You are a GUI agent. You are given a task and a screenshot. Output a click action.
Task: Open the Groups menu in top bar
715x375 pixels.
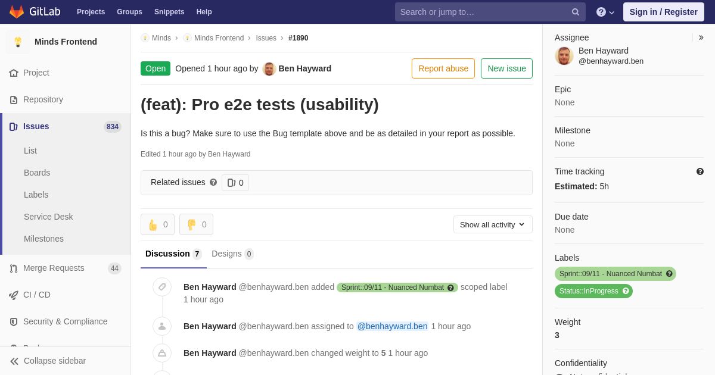129,12
